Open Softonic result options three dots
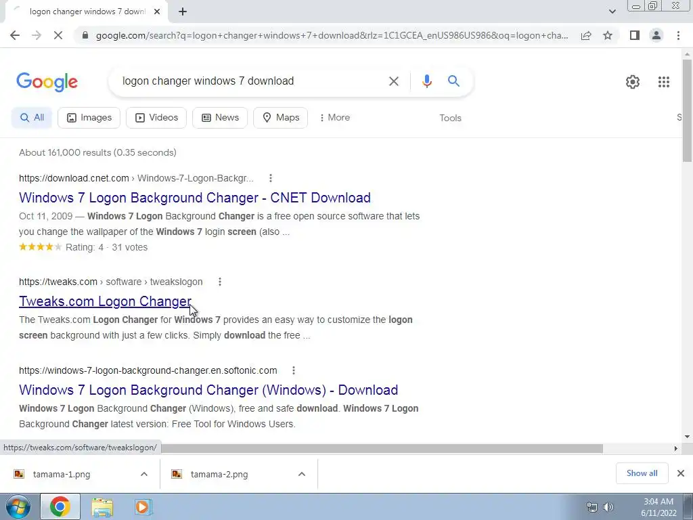Viewport: 693px width, 520px height. pyautogui.click(x=294, y=370)
